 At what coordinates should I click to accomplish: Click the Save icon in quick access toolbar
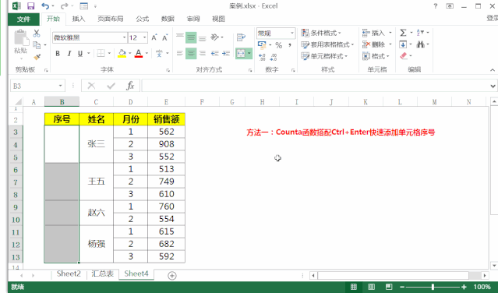click(30, 5)
